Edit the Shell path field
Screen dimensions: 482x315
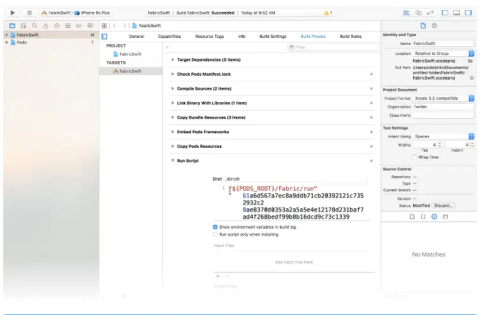pos(296,179)
